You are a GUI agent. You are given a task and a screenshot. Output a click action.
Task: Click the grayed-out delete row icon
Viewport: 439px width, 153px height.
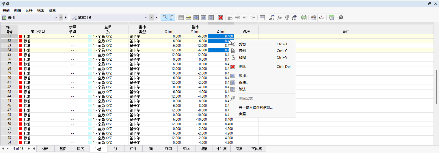(238, 18)
